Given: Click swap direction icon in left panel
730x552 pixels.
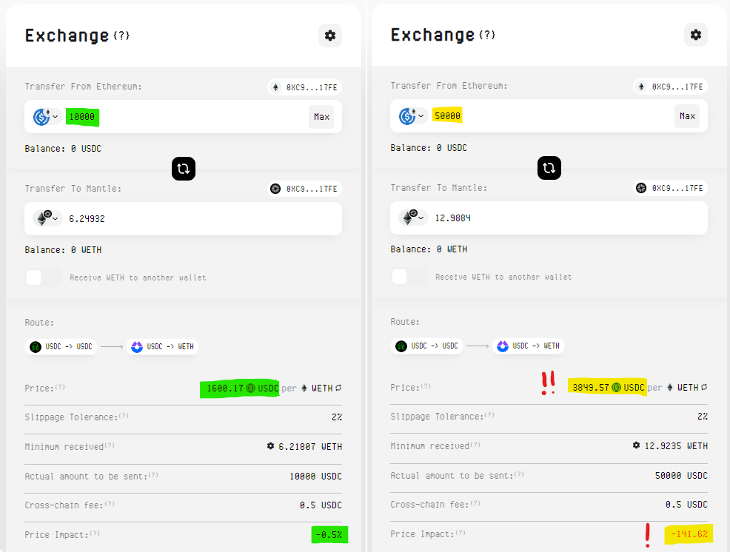Looking at the screenshot, I should point(184,169).
